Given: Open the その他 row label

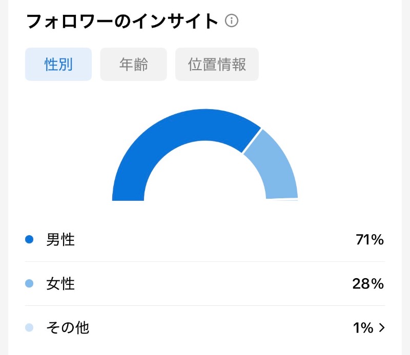Looking at the screenshot, I should click(x=68, y=328).
